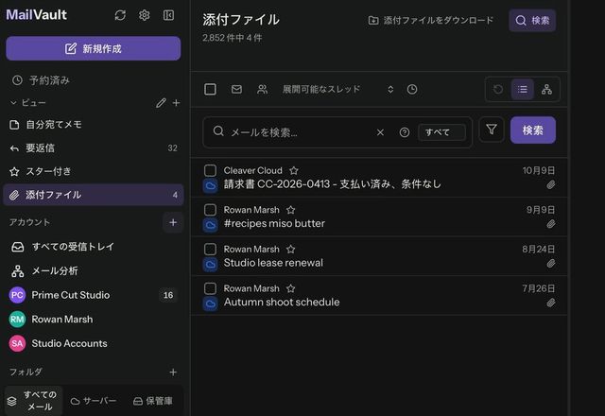This screenshot has width=605, height=416.
Task: Click envelope mark-read icon in toolbar
Action: (x=236, y=89)
